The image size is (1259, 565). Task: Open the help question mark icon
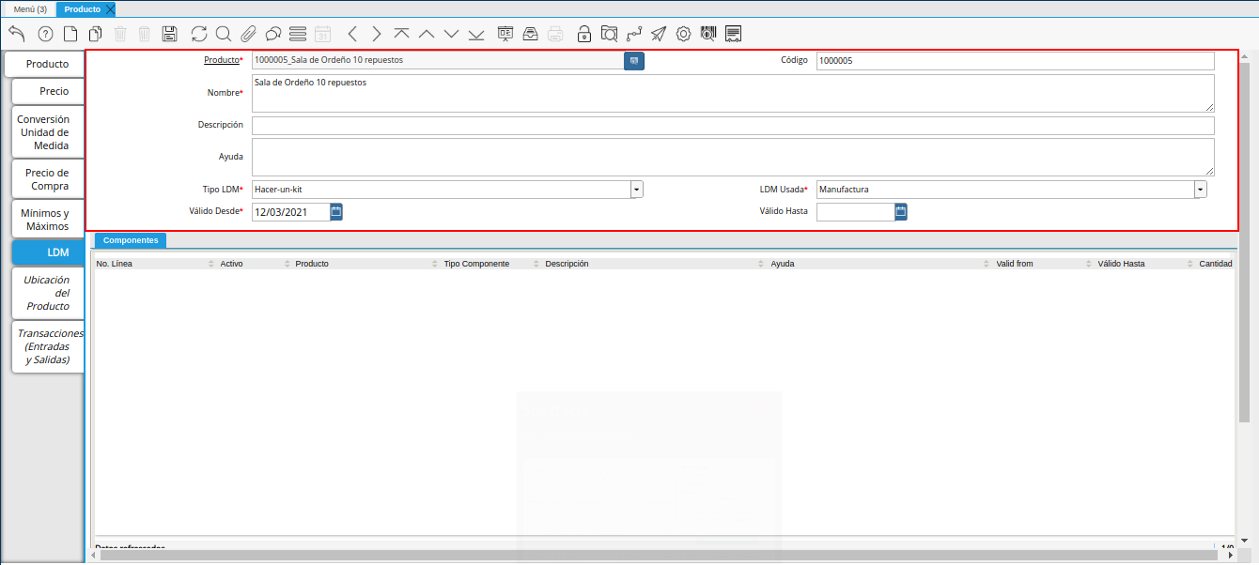coord(45,34)
